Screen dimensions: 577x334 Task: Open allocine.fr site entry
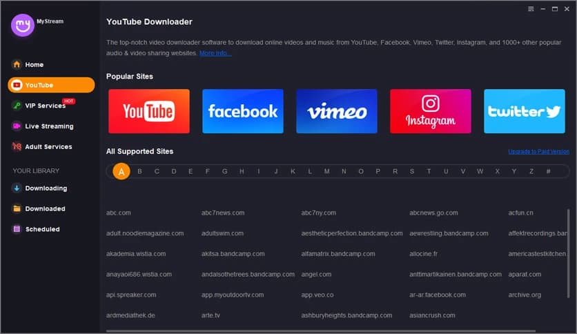[x=423, y=254]
